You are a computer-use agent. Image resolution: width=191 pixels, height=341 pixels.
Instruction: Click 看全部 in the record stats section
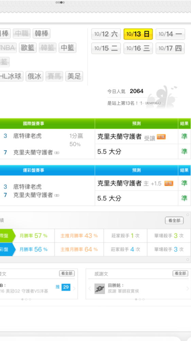tap(174, 221)
